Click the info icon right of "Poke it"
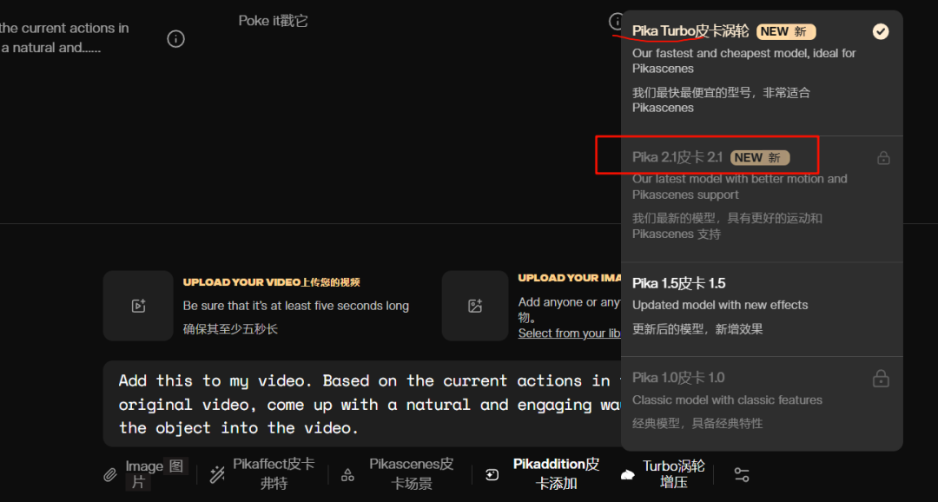Image resolution: width=938 pixels, height=502 pixels. [x=616, y=22]
